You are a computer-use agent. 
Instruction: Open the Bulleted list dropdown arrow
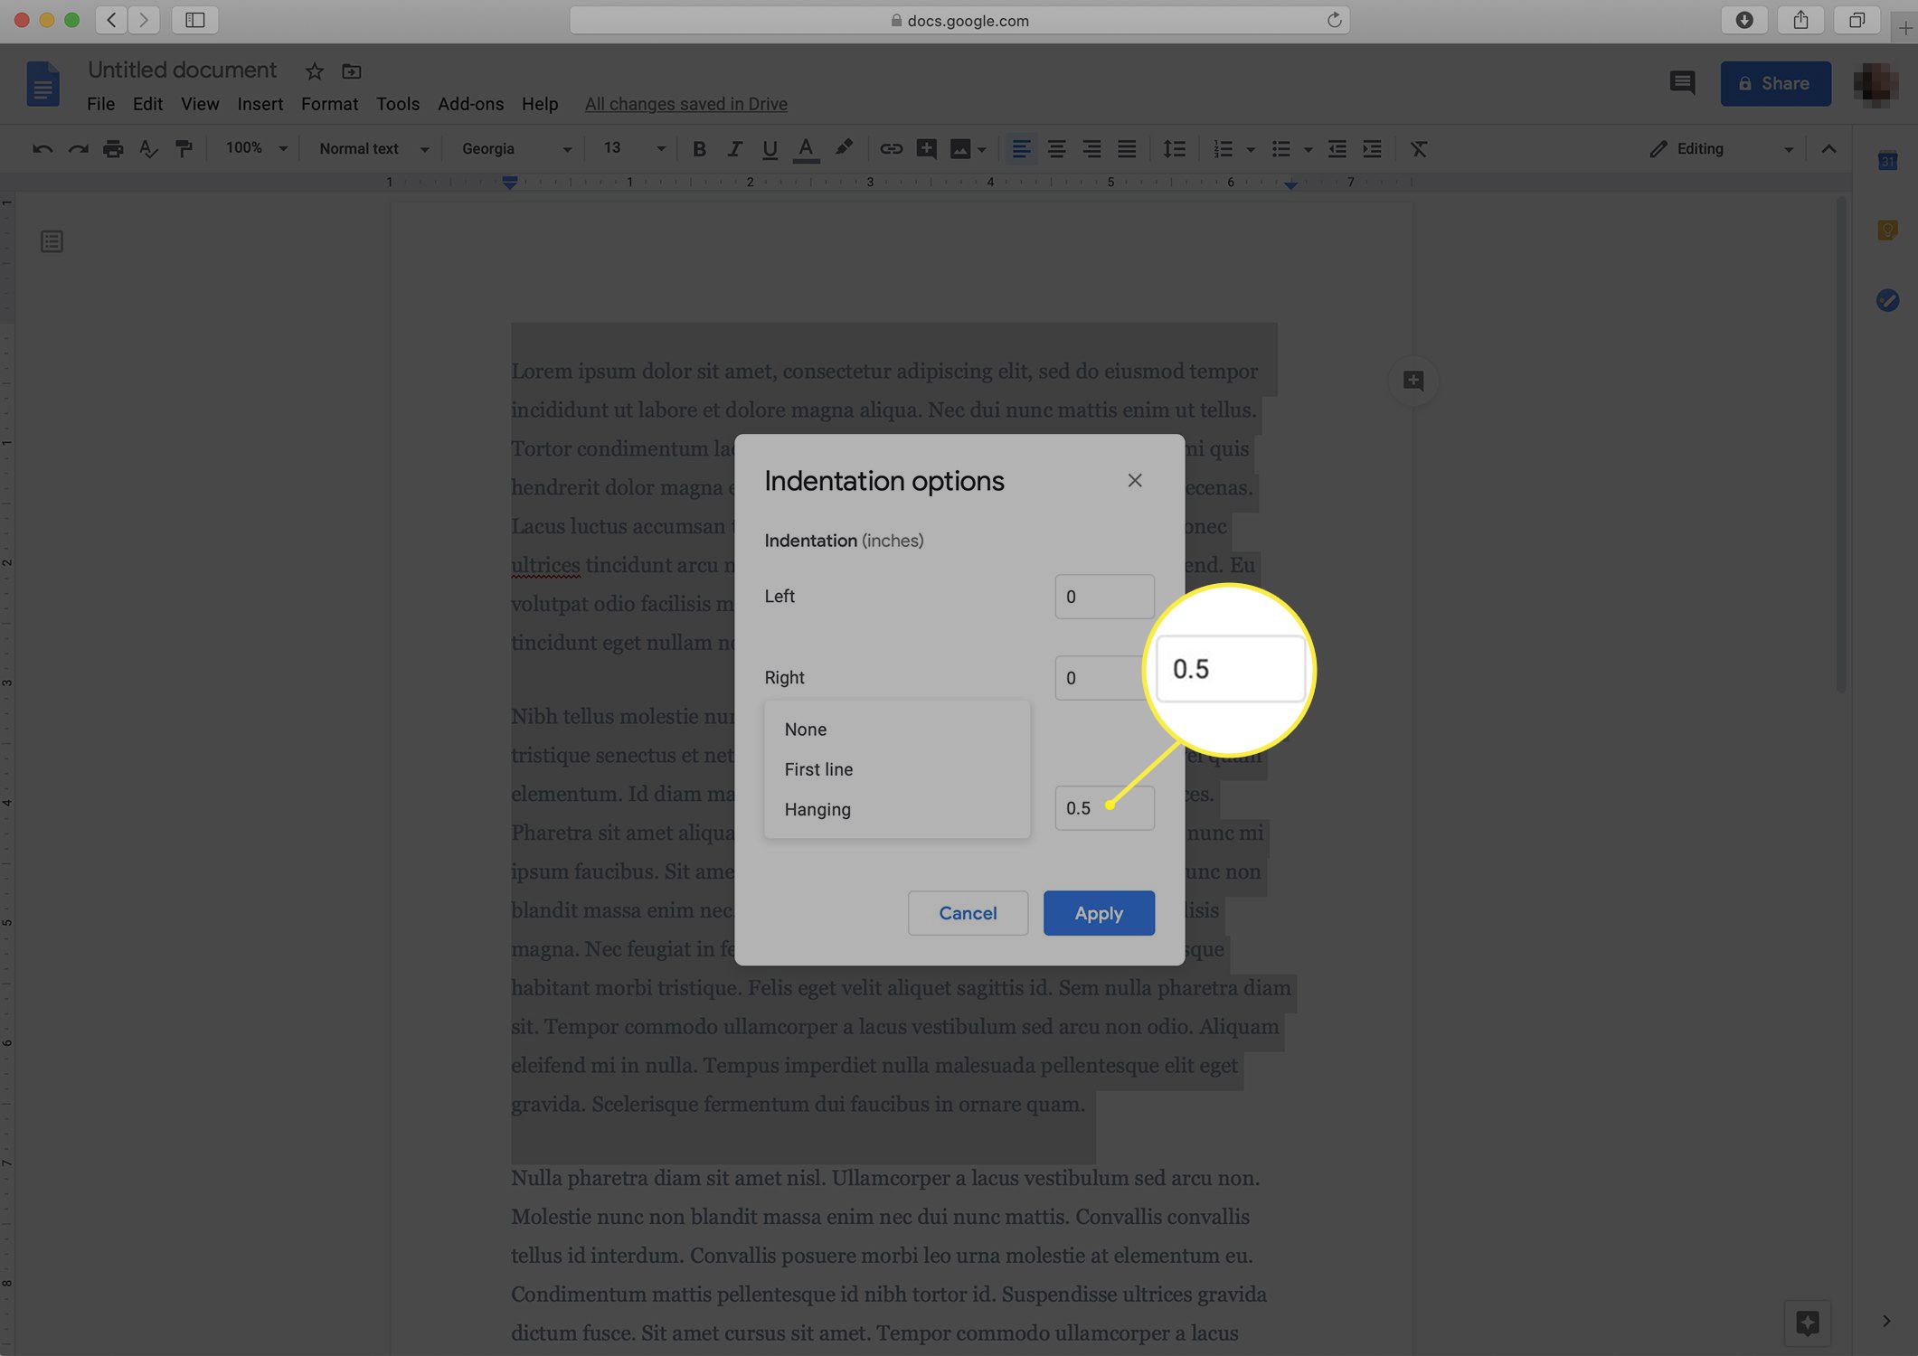[x=1308, y=150]
